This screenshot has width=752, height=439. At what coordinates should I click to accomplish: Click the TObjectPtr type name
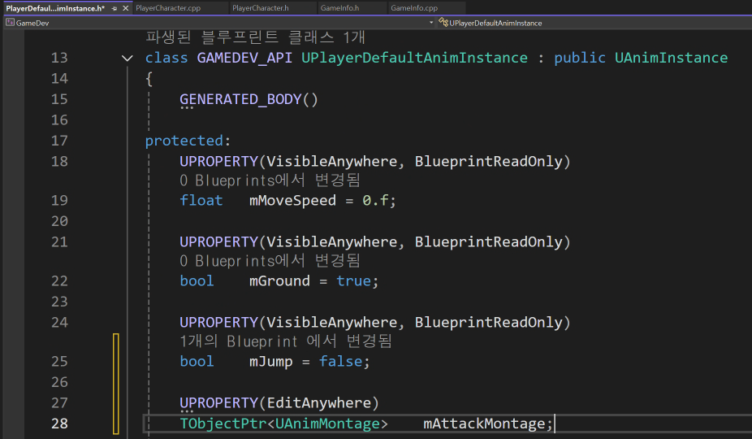[223, 424]
